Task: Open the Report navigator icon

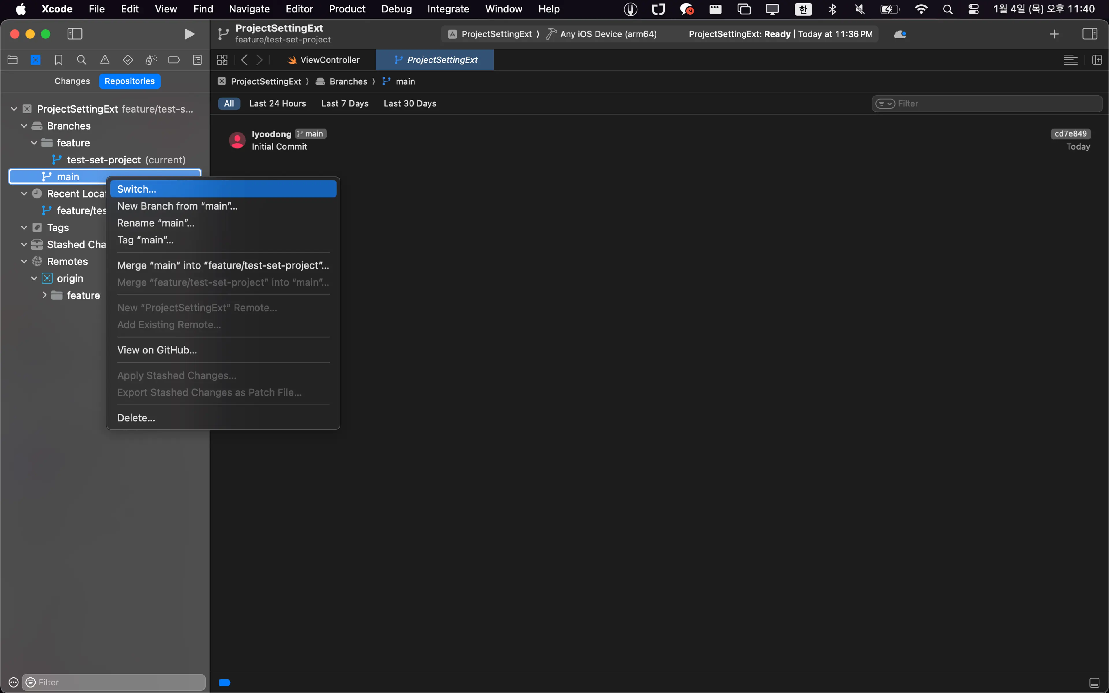Action: point(197,60)
